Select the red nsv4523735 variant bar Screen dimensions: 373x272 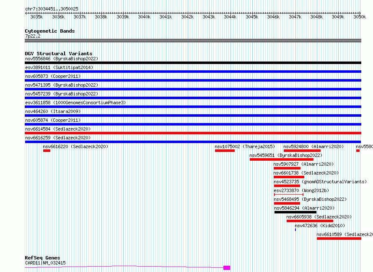tap(287, 186)
